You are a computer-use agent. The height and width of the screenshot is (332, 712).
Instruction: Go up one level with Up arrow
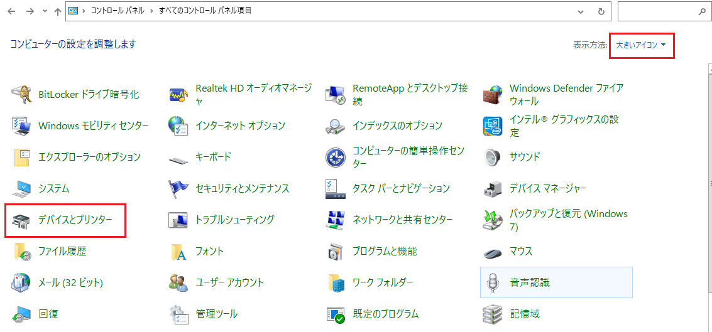pos(57,12)
